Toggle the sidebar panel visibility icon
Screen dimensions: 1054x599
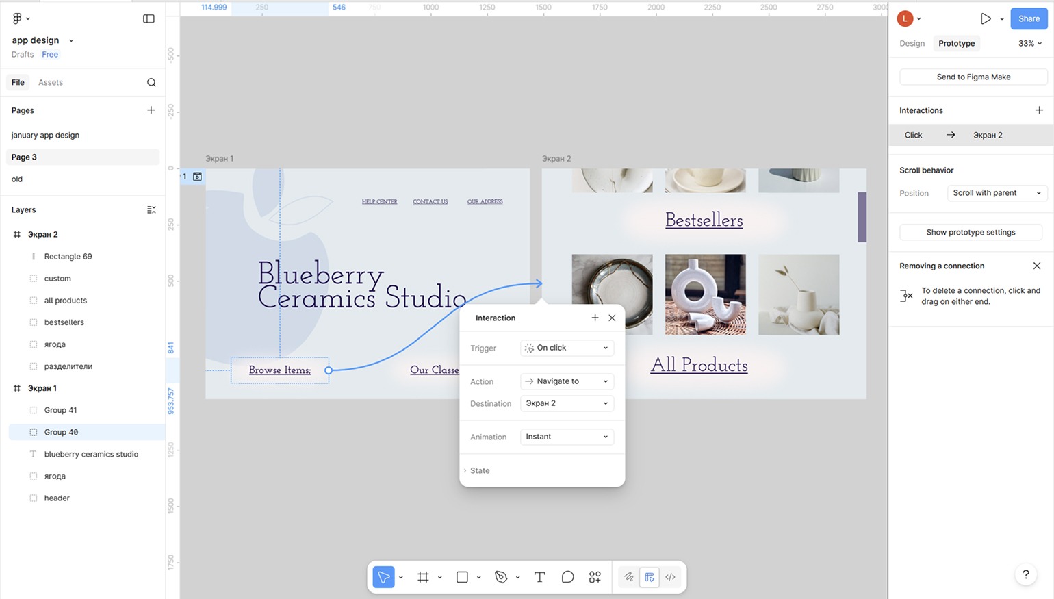click(149, 18)
